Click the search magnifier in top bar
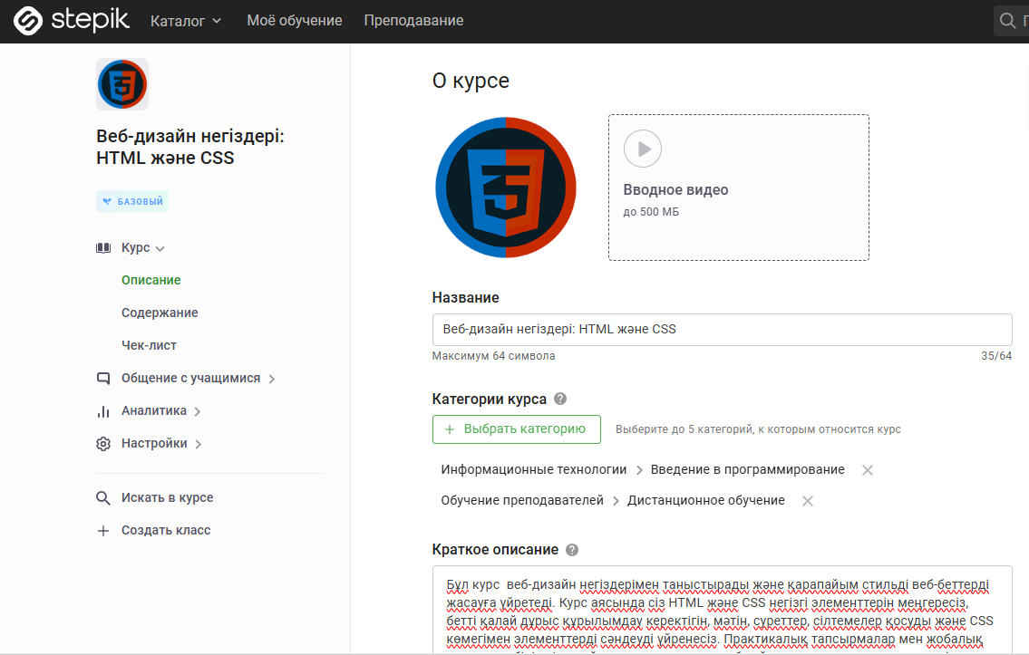 (1006, 21)
